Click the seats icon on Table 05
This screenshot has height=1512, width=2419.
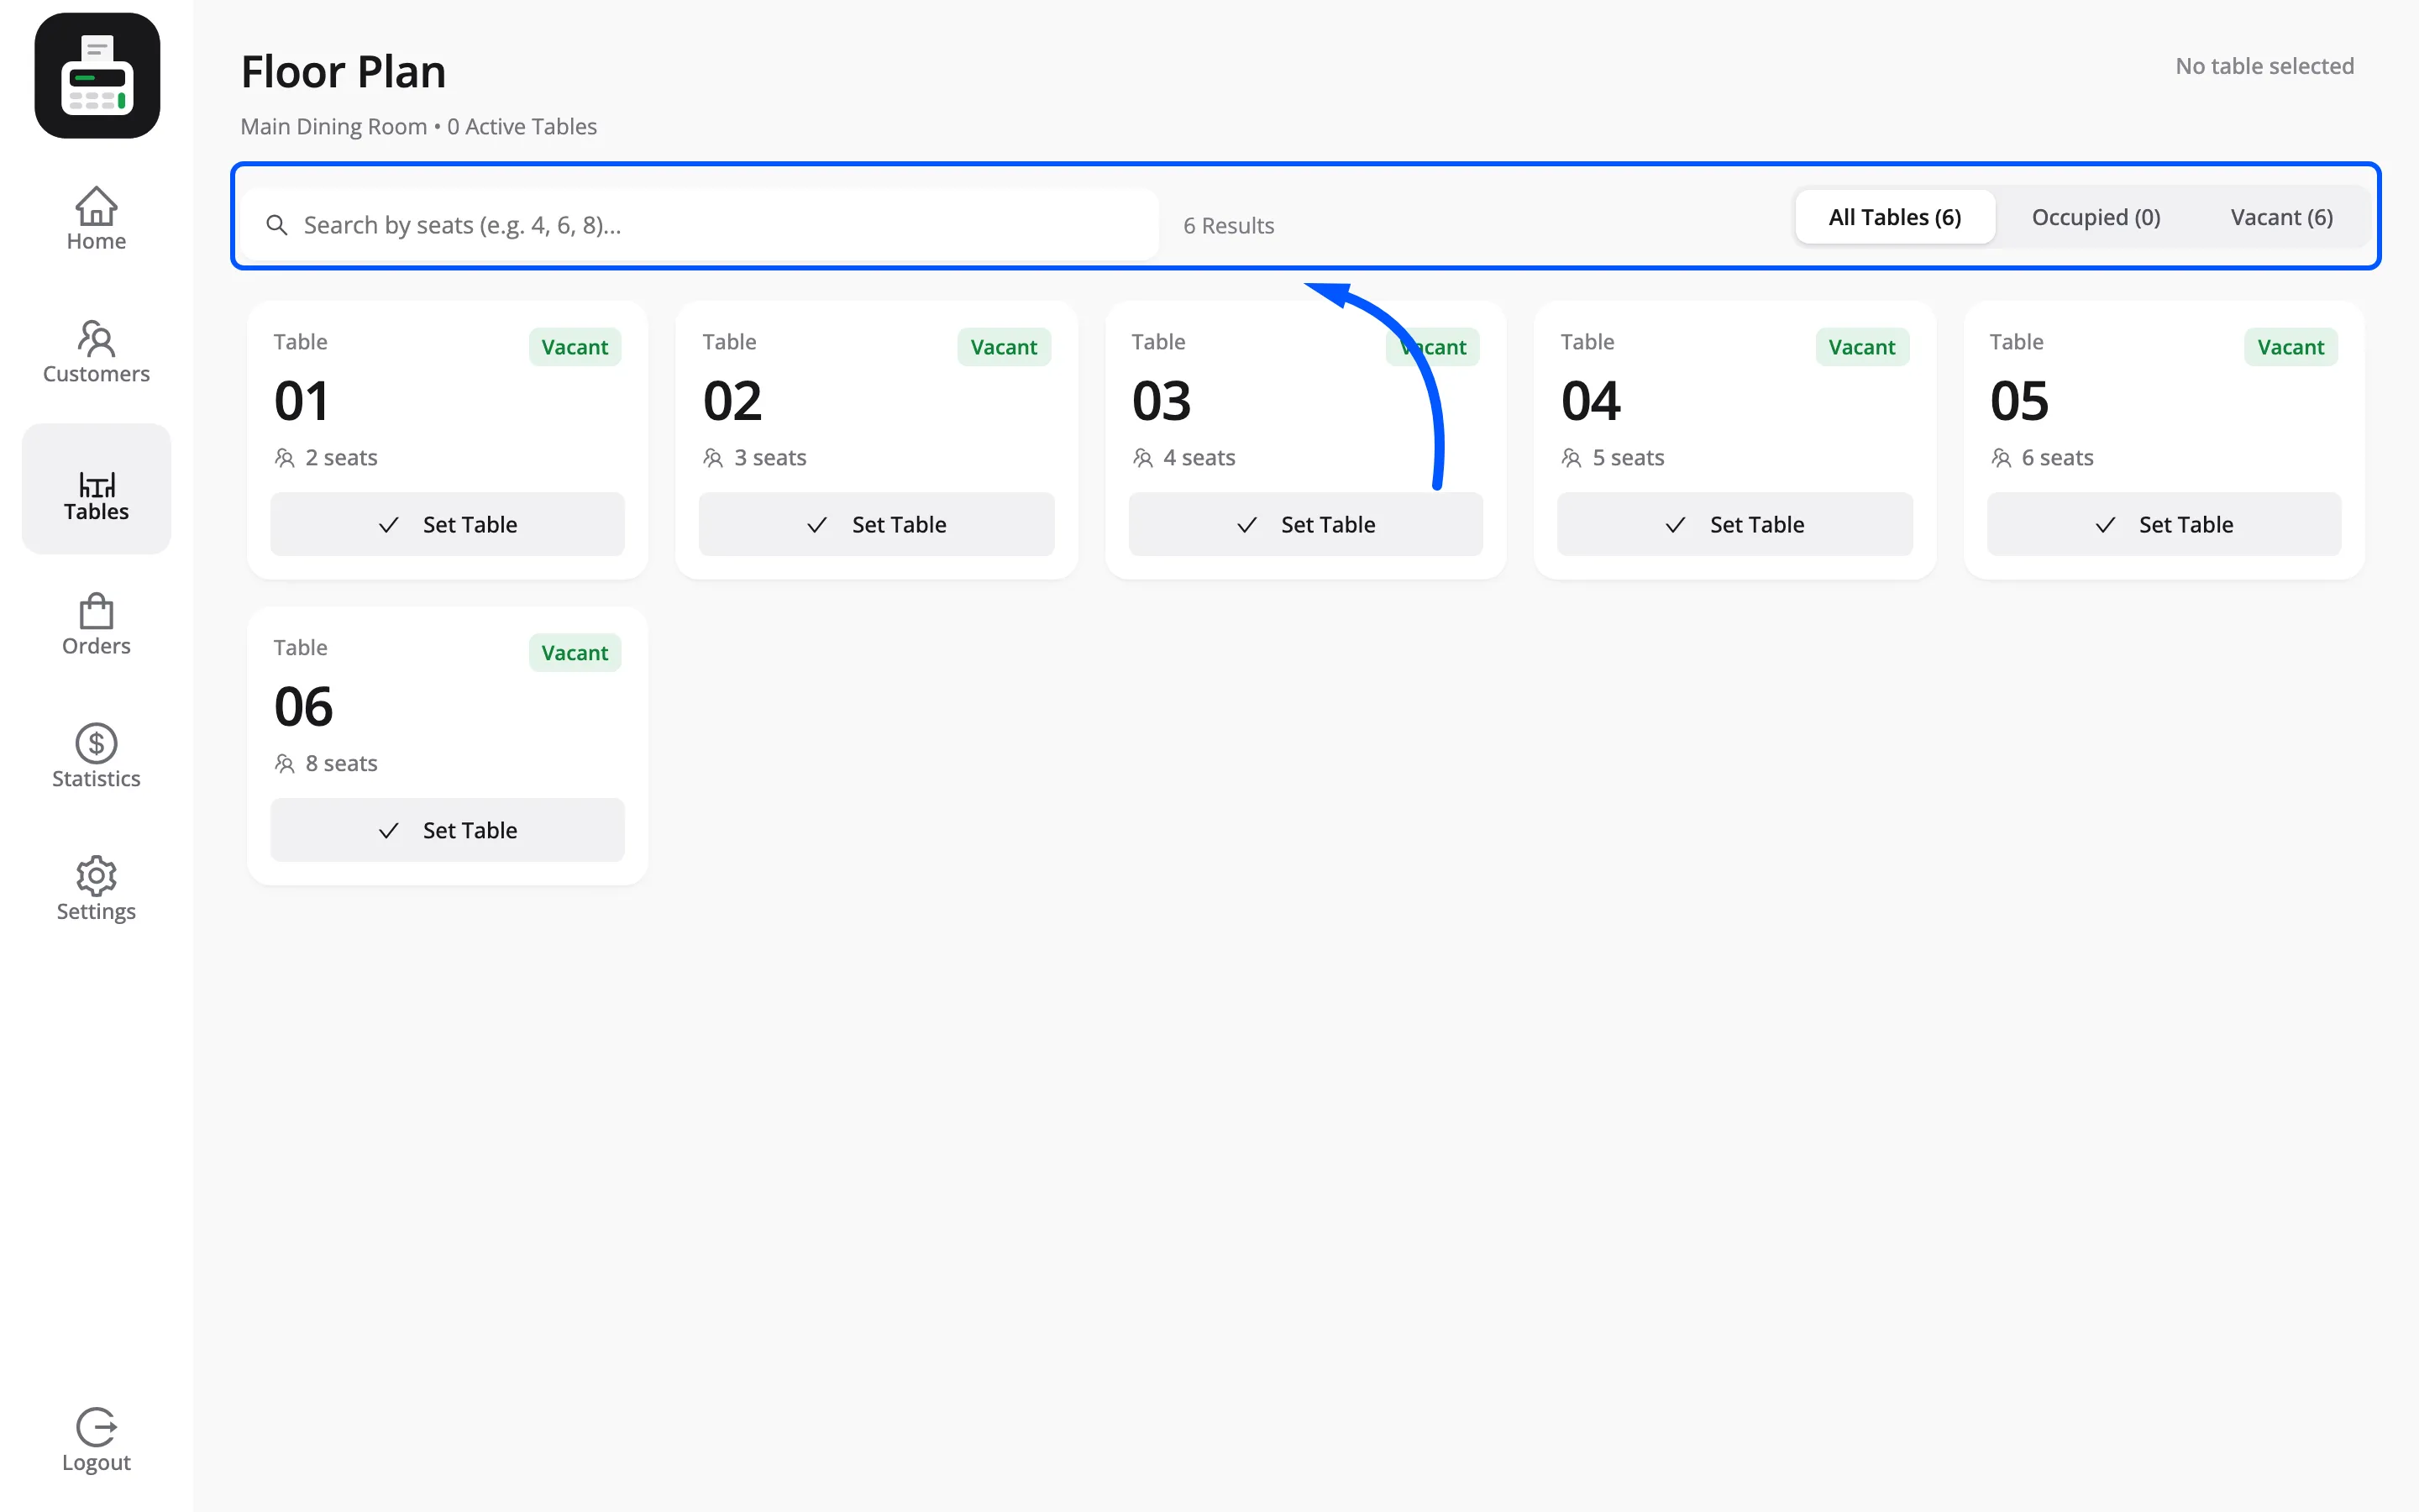coord(2002,458)
